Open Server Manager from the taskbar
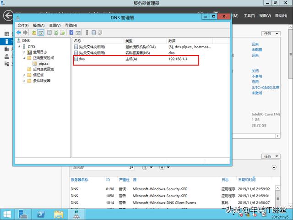The image size is (293, 220). click(x=23, y=214)
